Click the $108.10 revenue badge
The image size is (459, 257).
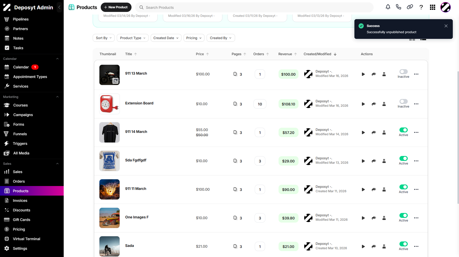288,104
